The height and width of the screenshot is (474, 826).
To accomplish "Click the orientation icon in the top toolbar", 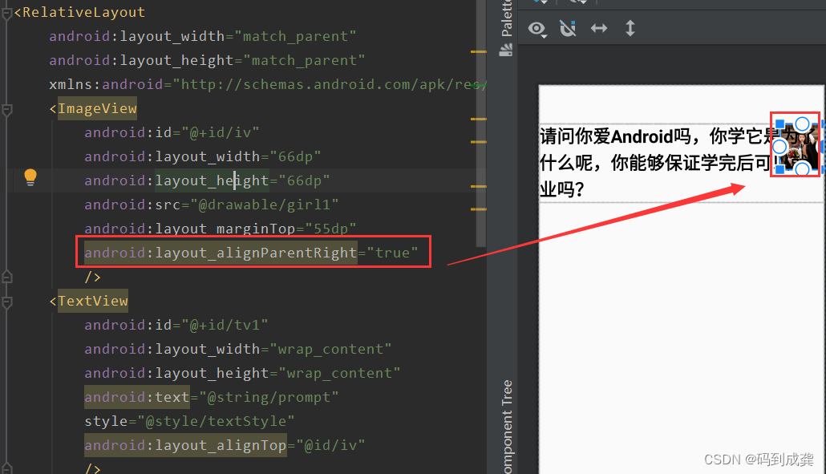I will (573, 2).
